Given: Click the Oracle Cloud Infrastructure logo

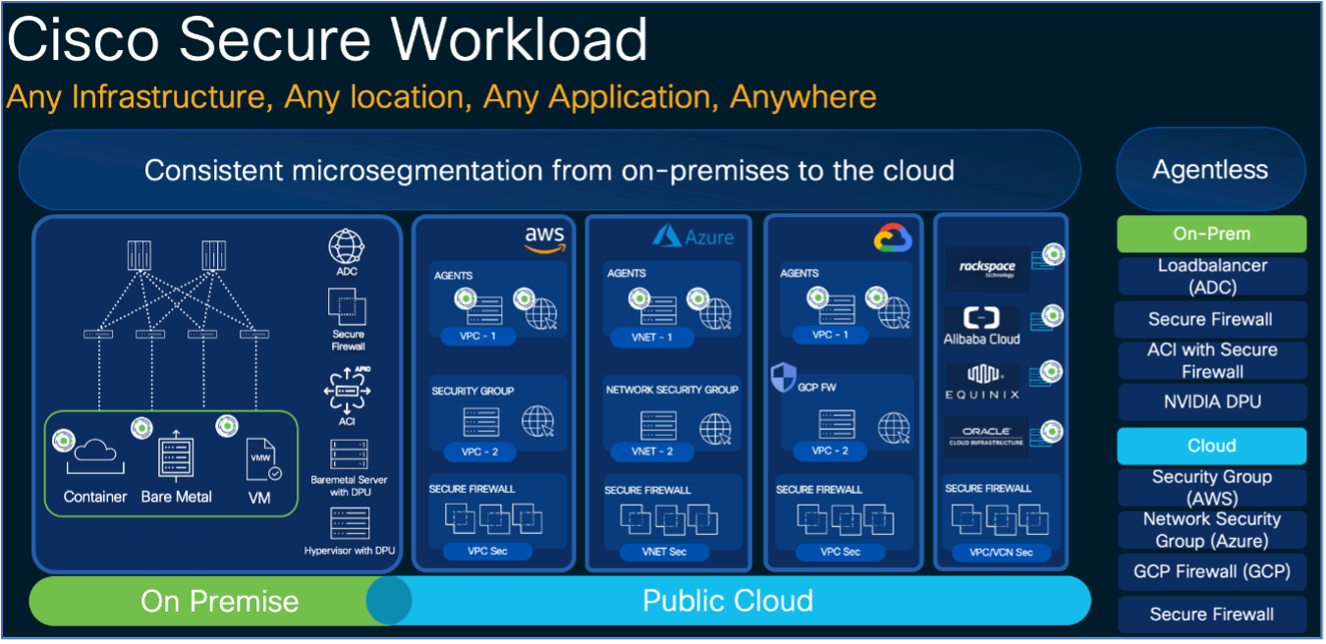Looking at the screenshot, I should point(986,437).
